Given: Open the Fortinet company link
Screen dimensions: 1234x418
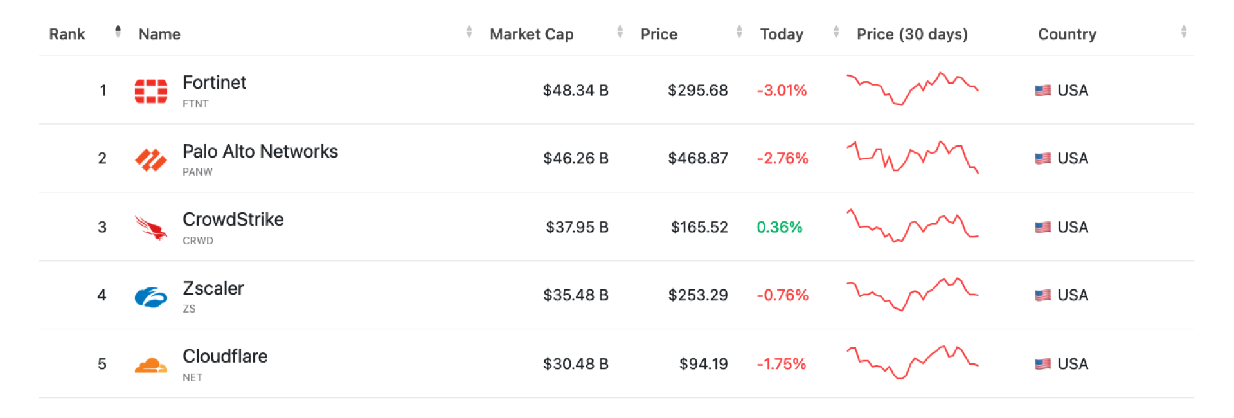Looking at the screenshot, I should click(x=214, y=82).
